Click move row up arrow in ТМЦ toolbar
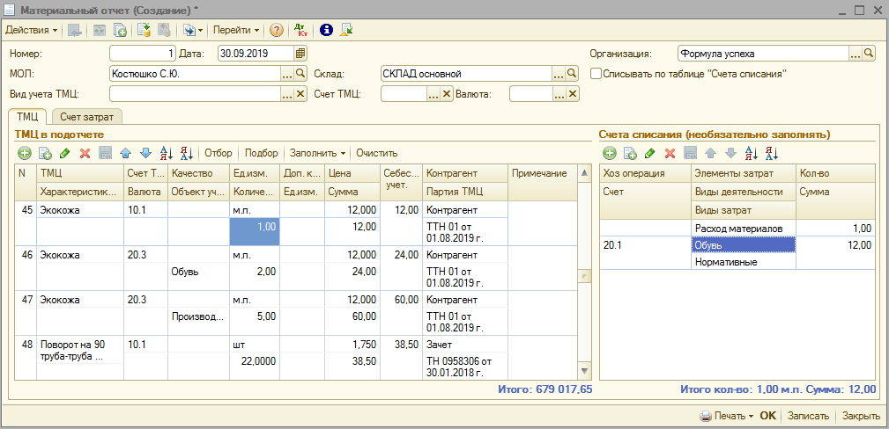The height and width of the screenshot is (429, 889). tap(125, 153)
